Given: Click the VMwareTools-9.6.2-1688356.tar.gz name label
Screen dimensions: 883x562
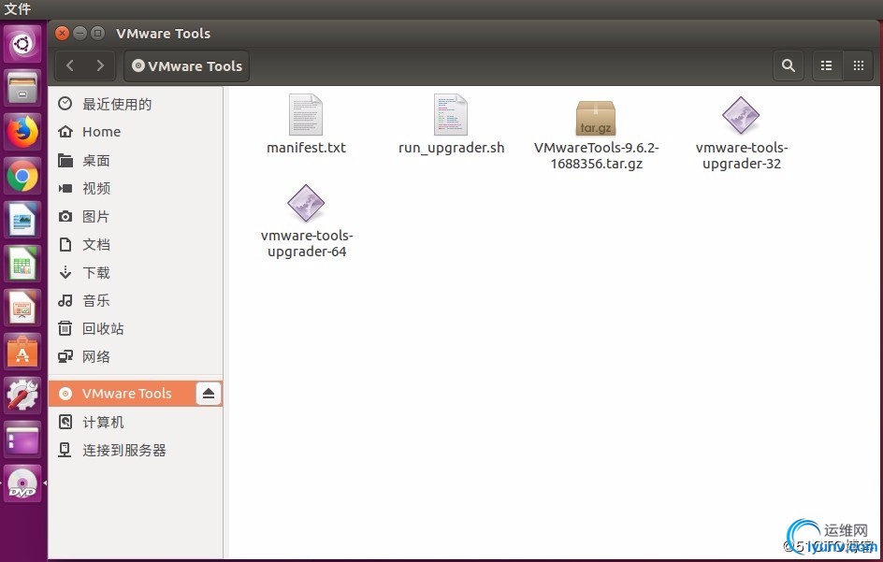Looking at the screenshot, I should [597, 155].
